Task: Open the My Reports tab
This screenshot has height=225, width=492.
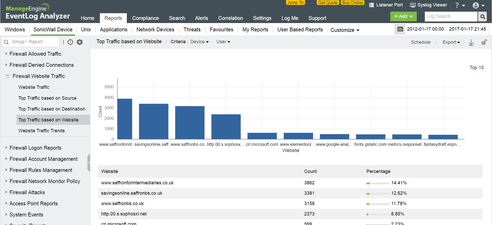Action: coord(255,30)
